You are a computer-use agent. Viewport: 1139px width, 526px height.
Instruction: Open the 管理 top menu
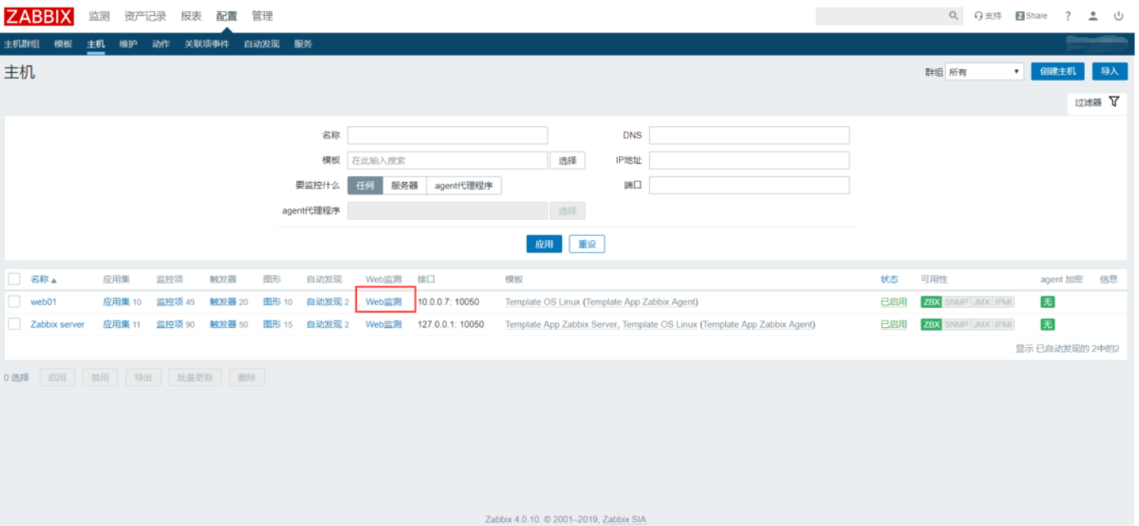(262, 16)
